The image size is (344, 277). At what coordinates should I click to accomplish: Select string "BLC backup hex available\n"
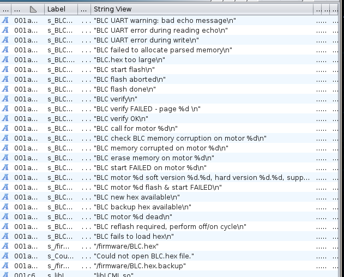pos(142,207)
